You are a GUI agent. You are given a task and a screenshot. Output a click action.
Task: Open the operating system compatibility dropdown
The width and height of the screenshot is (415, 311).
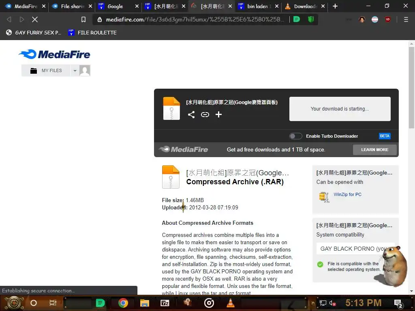355,249
